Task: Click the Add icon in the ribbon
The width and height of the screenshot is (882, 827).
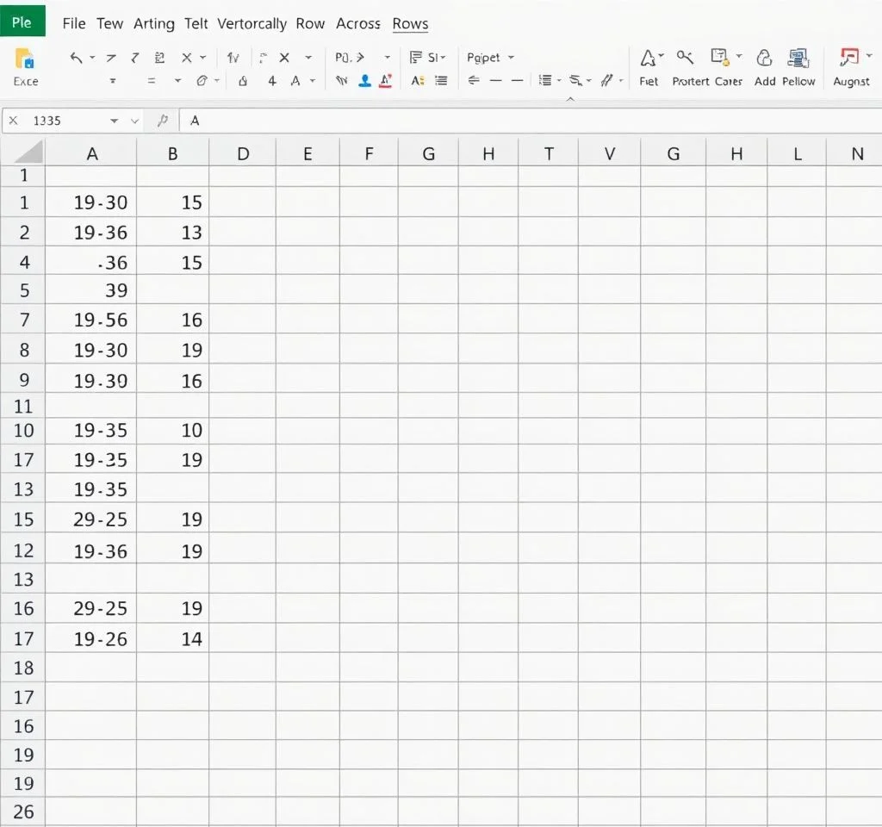Action: click(x=764, y=58)
